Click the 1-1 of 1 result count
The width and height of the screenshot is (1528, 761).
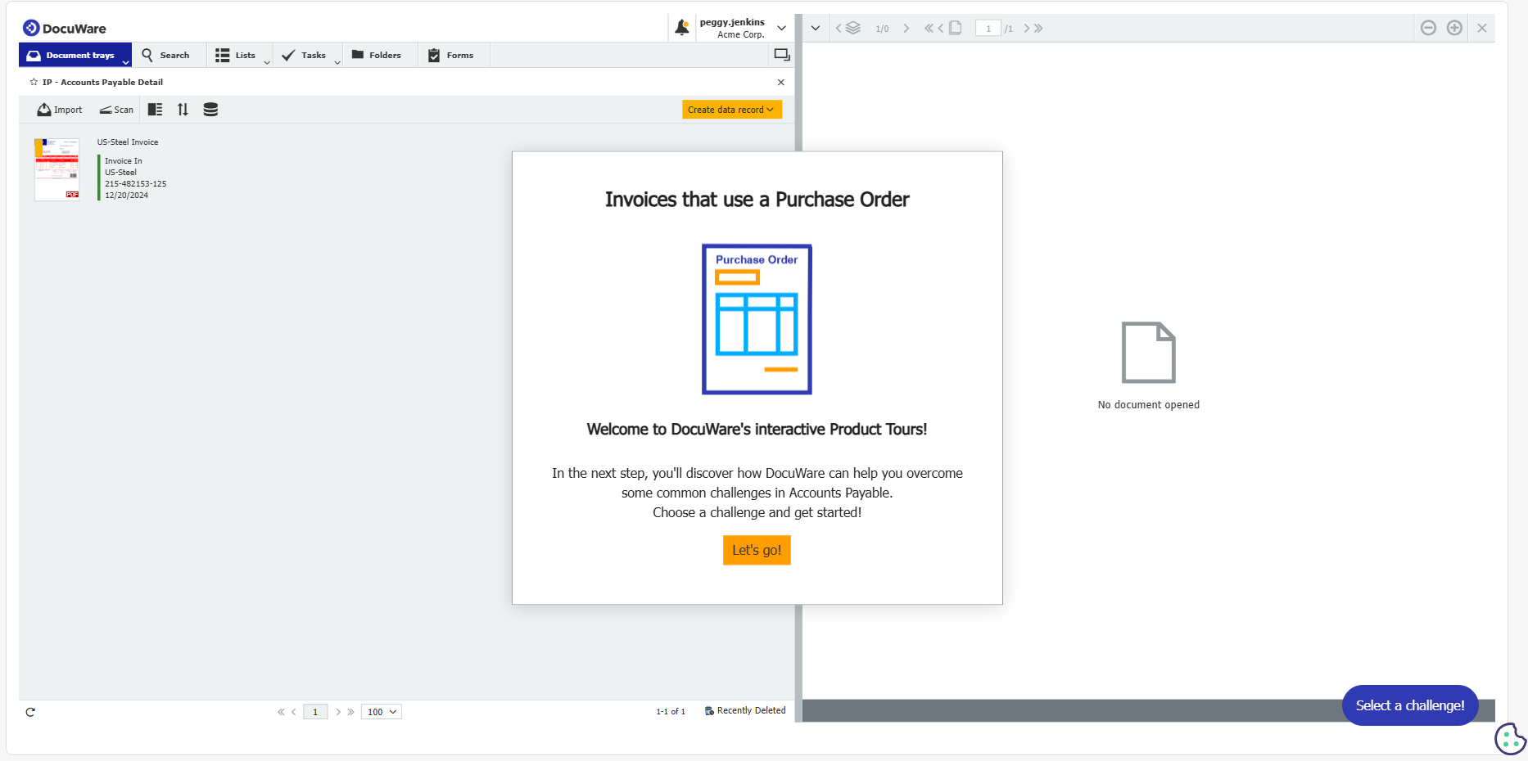click(x=671, y=712)
